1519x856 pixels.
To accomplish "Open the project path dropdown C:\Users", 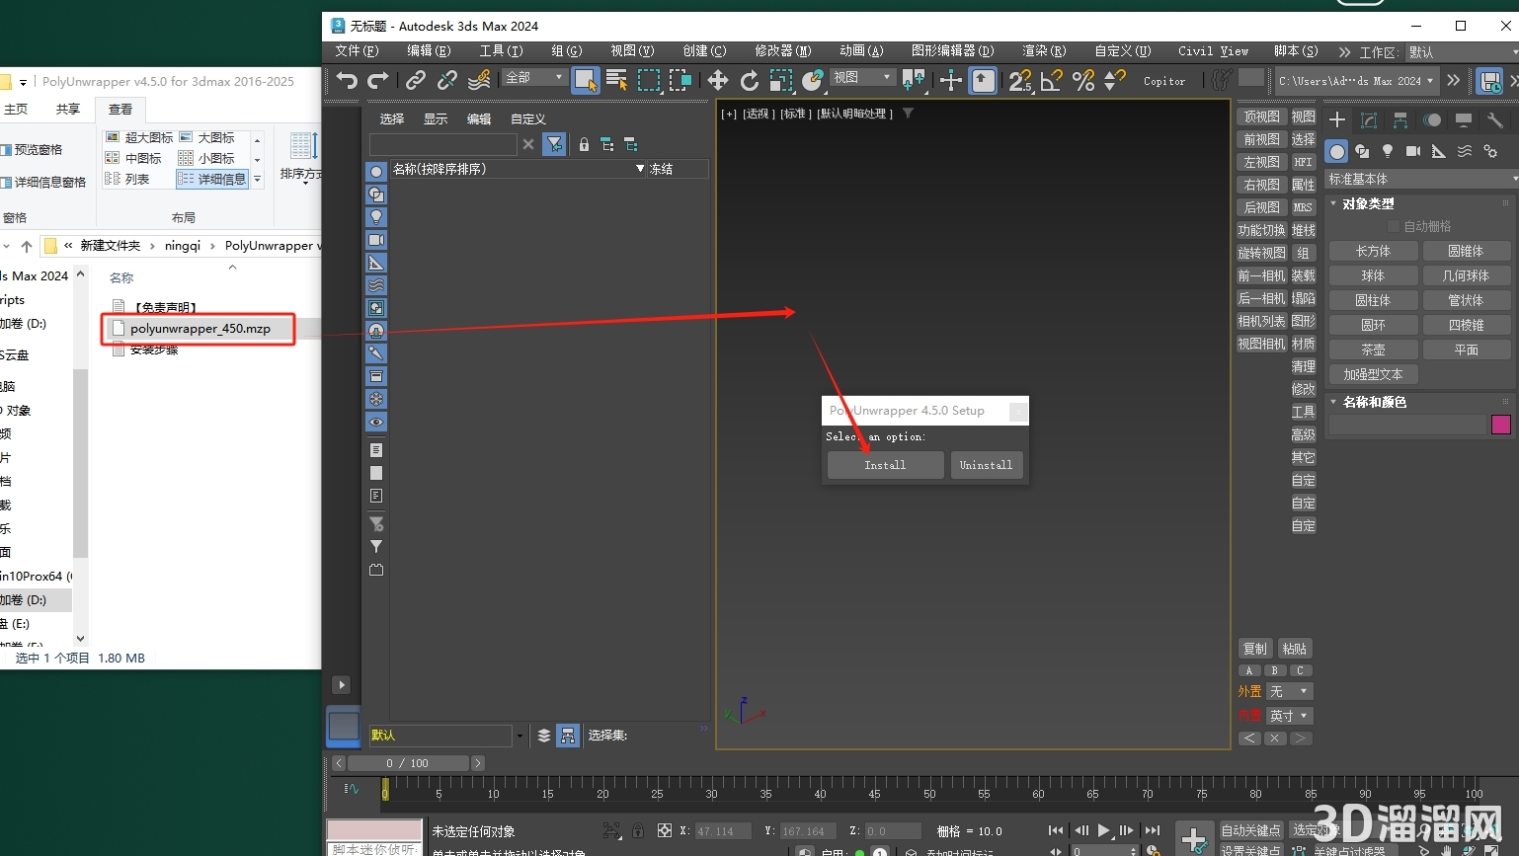I will (1356, 81).
